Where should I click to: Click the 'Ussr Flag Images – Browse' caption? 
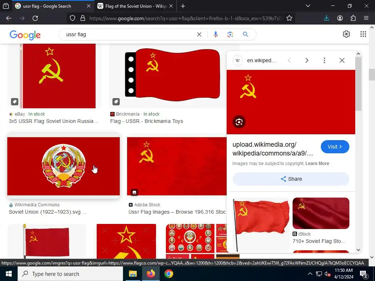pos(177,212)
